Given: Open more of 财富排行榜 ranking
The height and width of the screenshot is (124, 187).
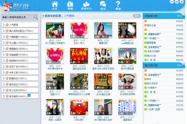Looking at the screenshot, I should (179, 16).
